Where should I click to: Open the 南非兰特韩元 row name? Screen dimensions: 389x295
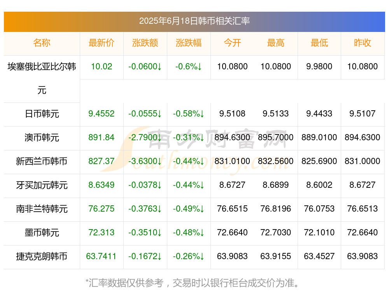[42, 209]
